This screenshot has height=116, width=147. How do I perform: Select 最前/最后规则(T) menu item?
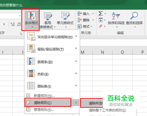(x=52, y=49)
